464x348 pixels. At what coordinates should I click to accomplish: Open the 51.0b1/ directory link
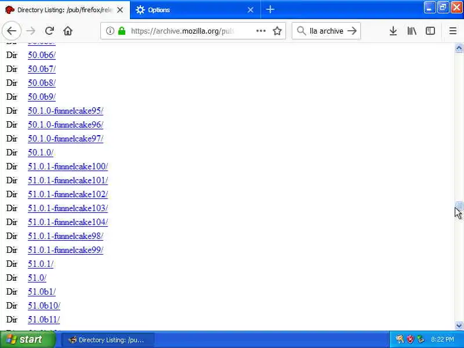(42, 292)
